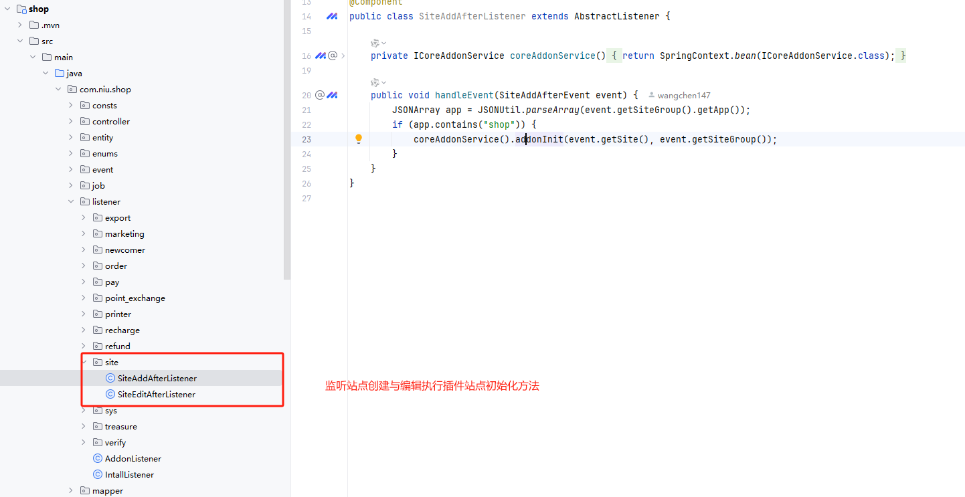This screenshot has height=497, width=965.
Task: Expand the marketing package folder
Action: point(84,234)
